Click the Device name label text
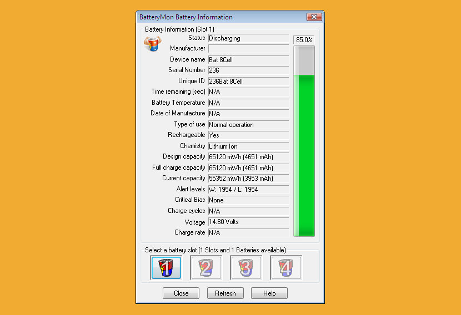The width and height of the screenshot is (461, 315). click(187, 59)
